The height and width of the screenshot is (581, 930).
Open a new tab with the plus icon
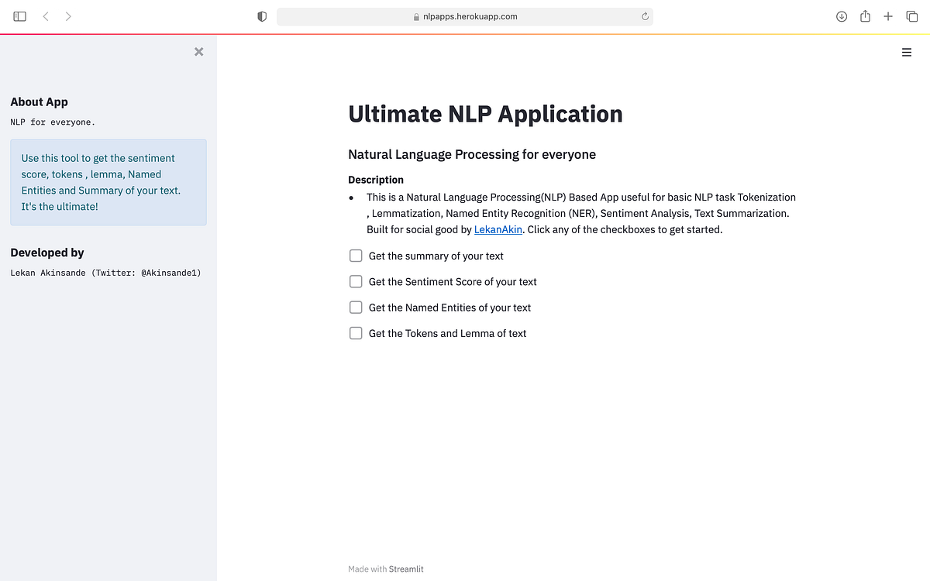point(888,15)
